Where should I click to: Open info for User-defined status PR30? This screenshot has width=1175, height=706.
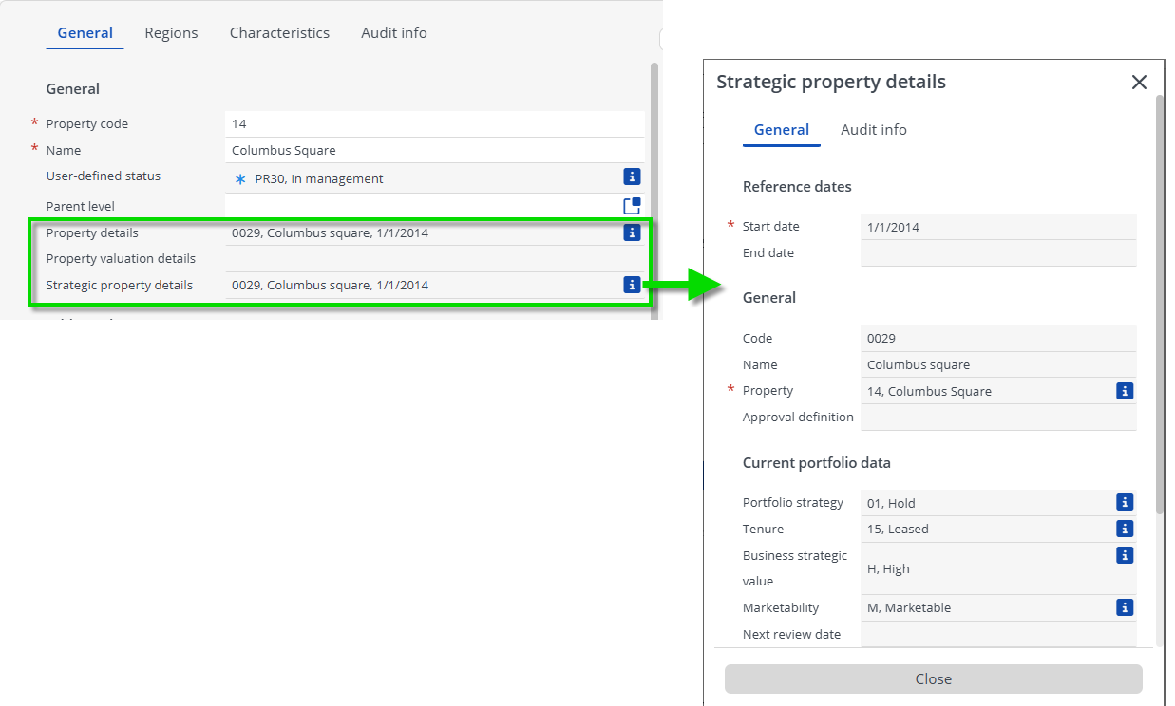632,176
